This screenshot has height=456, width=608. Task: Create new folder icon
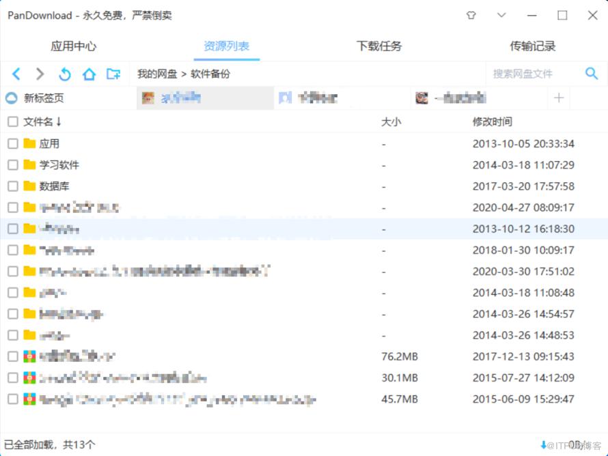tap(113, 74)
